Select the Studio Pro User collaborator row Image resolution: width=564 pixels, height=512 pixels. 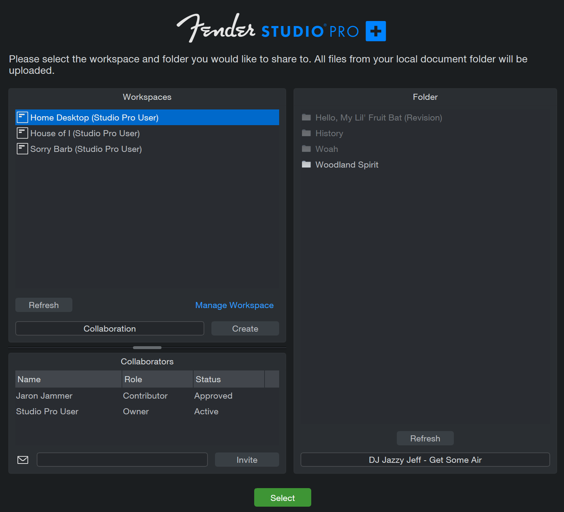coord(147,411)
